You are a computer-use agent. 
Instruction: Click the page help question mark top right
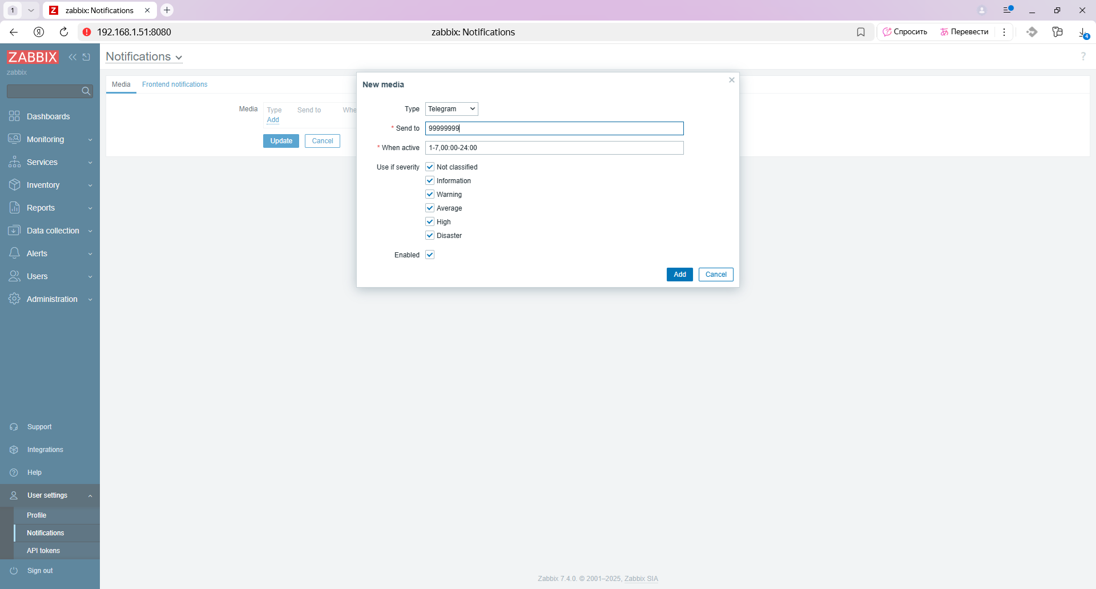[1083, 57]
